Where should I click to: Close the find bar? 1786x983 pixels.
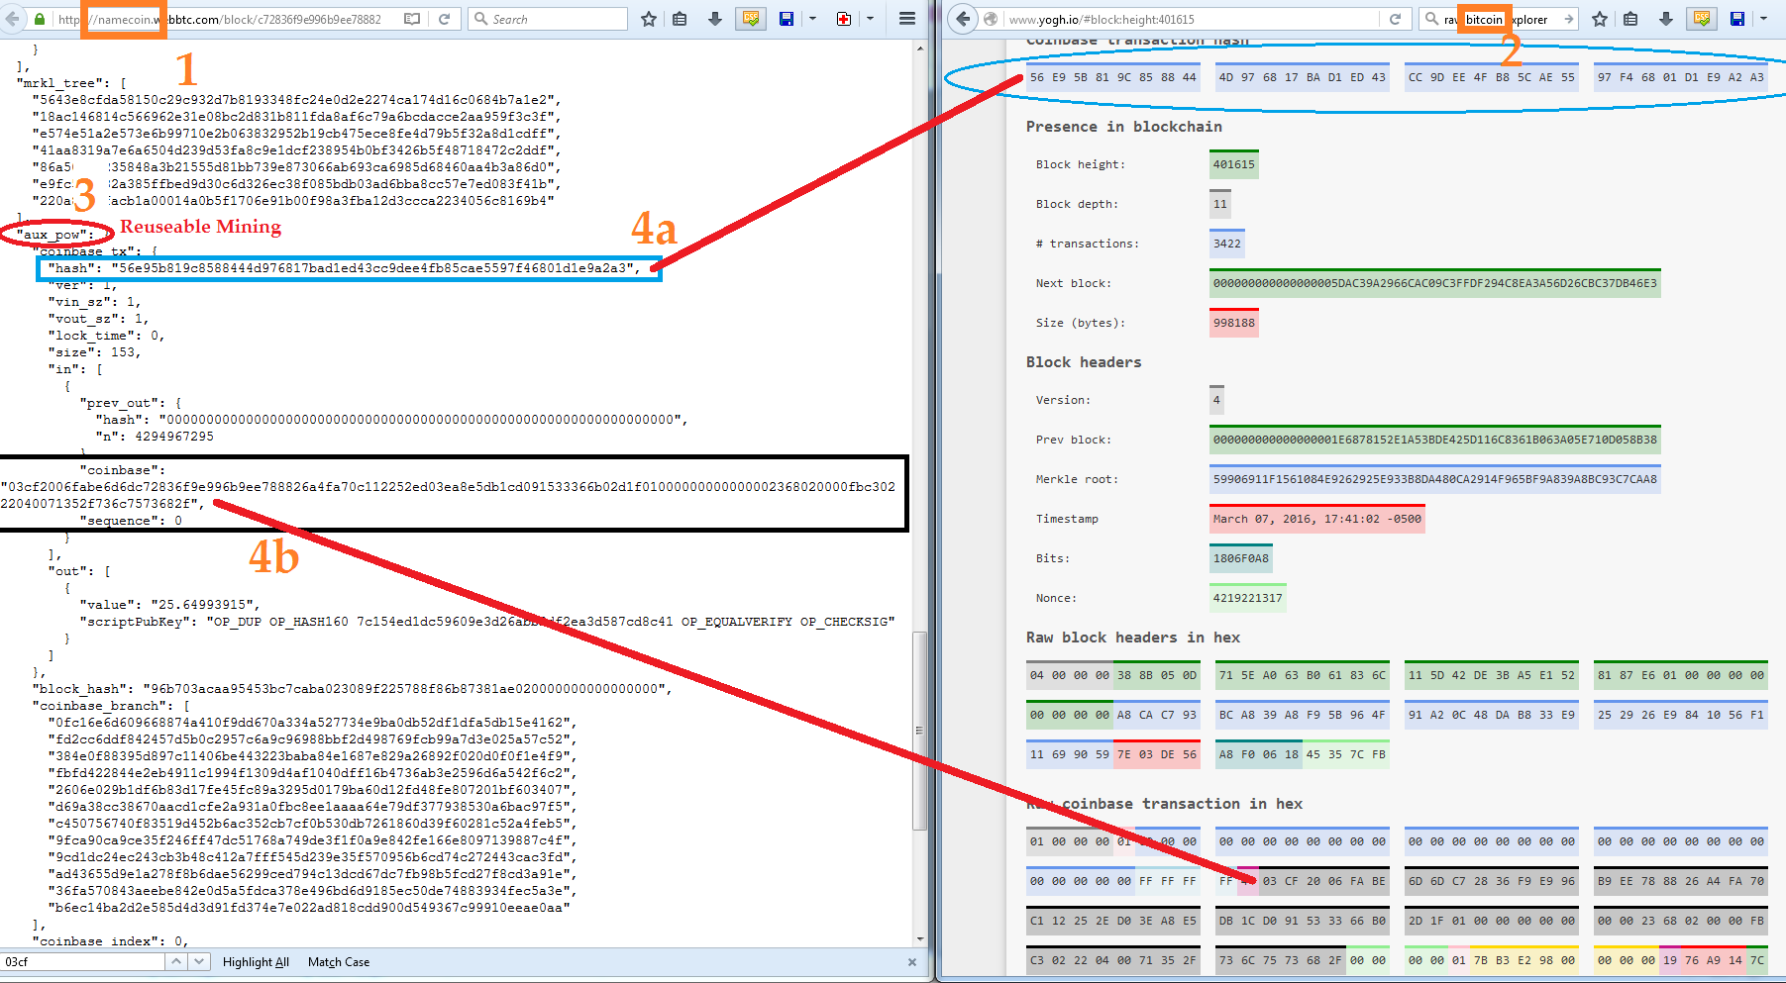(912, 962)
